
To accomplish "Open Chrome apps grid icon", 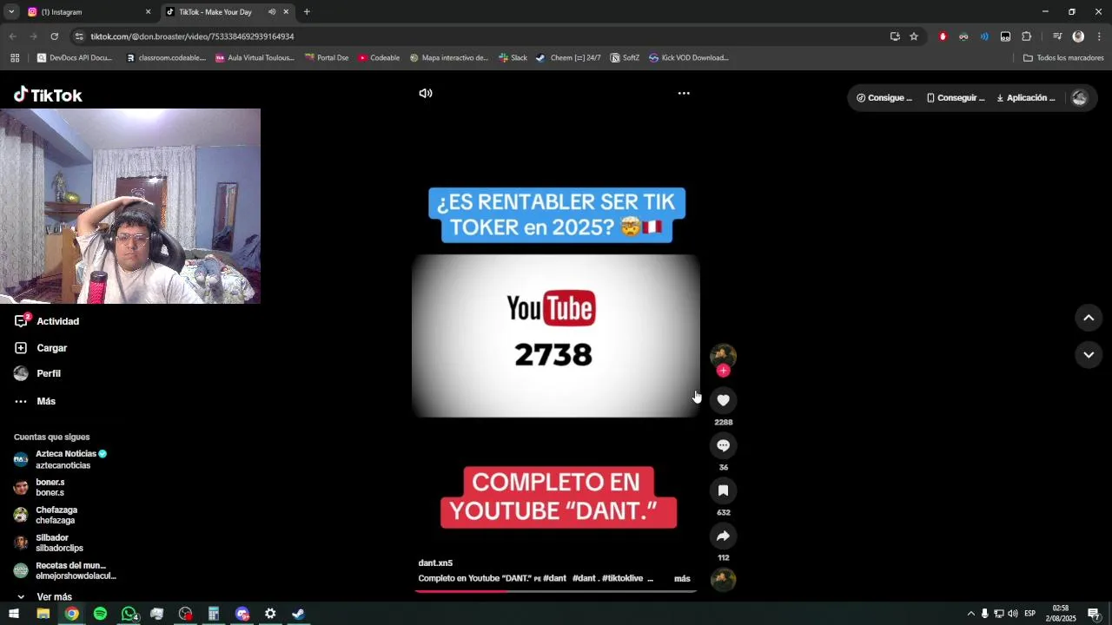I will (15, 58).
